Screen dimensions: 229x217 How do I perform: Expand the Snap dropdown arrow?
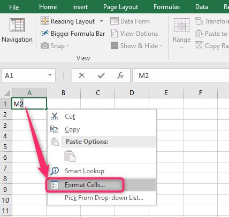pyautogui.click(x=67, y=46)
